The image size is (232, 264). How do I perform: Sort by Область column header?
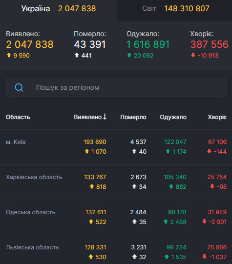click(18, 117)
